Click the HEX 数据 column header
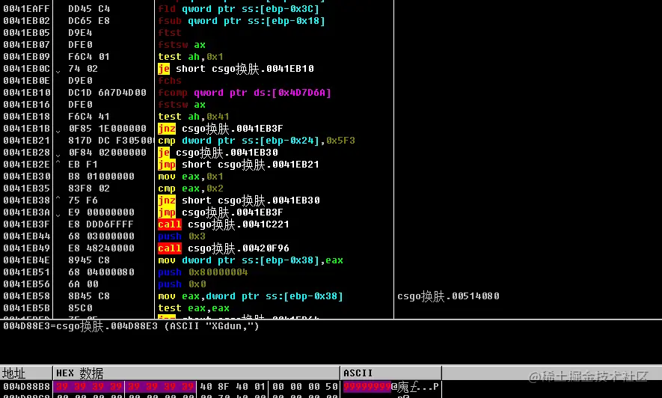The height and width of the screenshot is (398, 662). 79,373
